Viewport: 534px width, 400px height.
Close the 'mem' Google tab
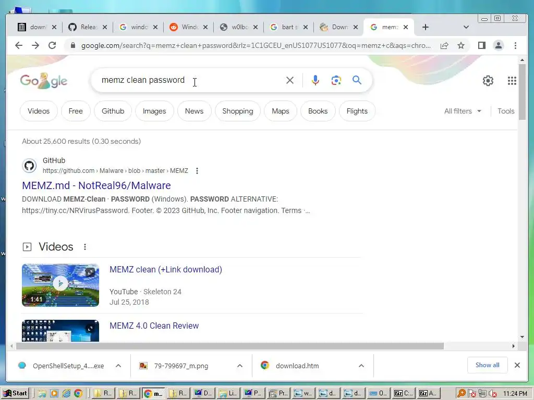click(x=406, y=27)
